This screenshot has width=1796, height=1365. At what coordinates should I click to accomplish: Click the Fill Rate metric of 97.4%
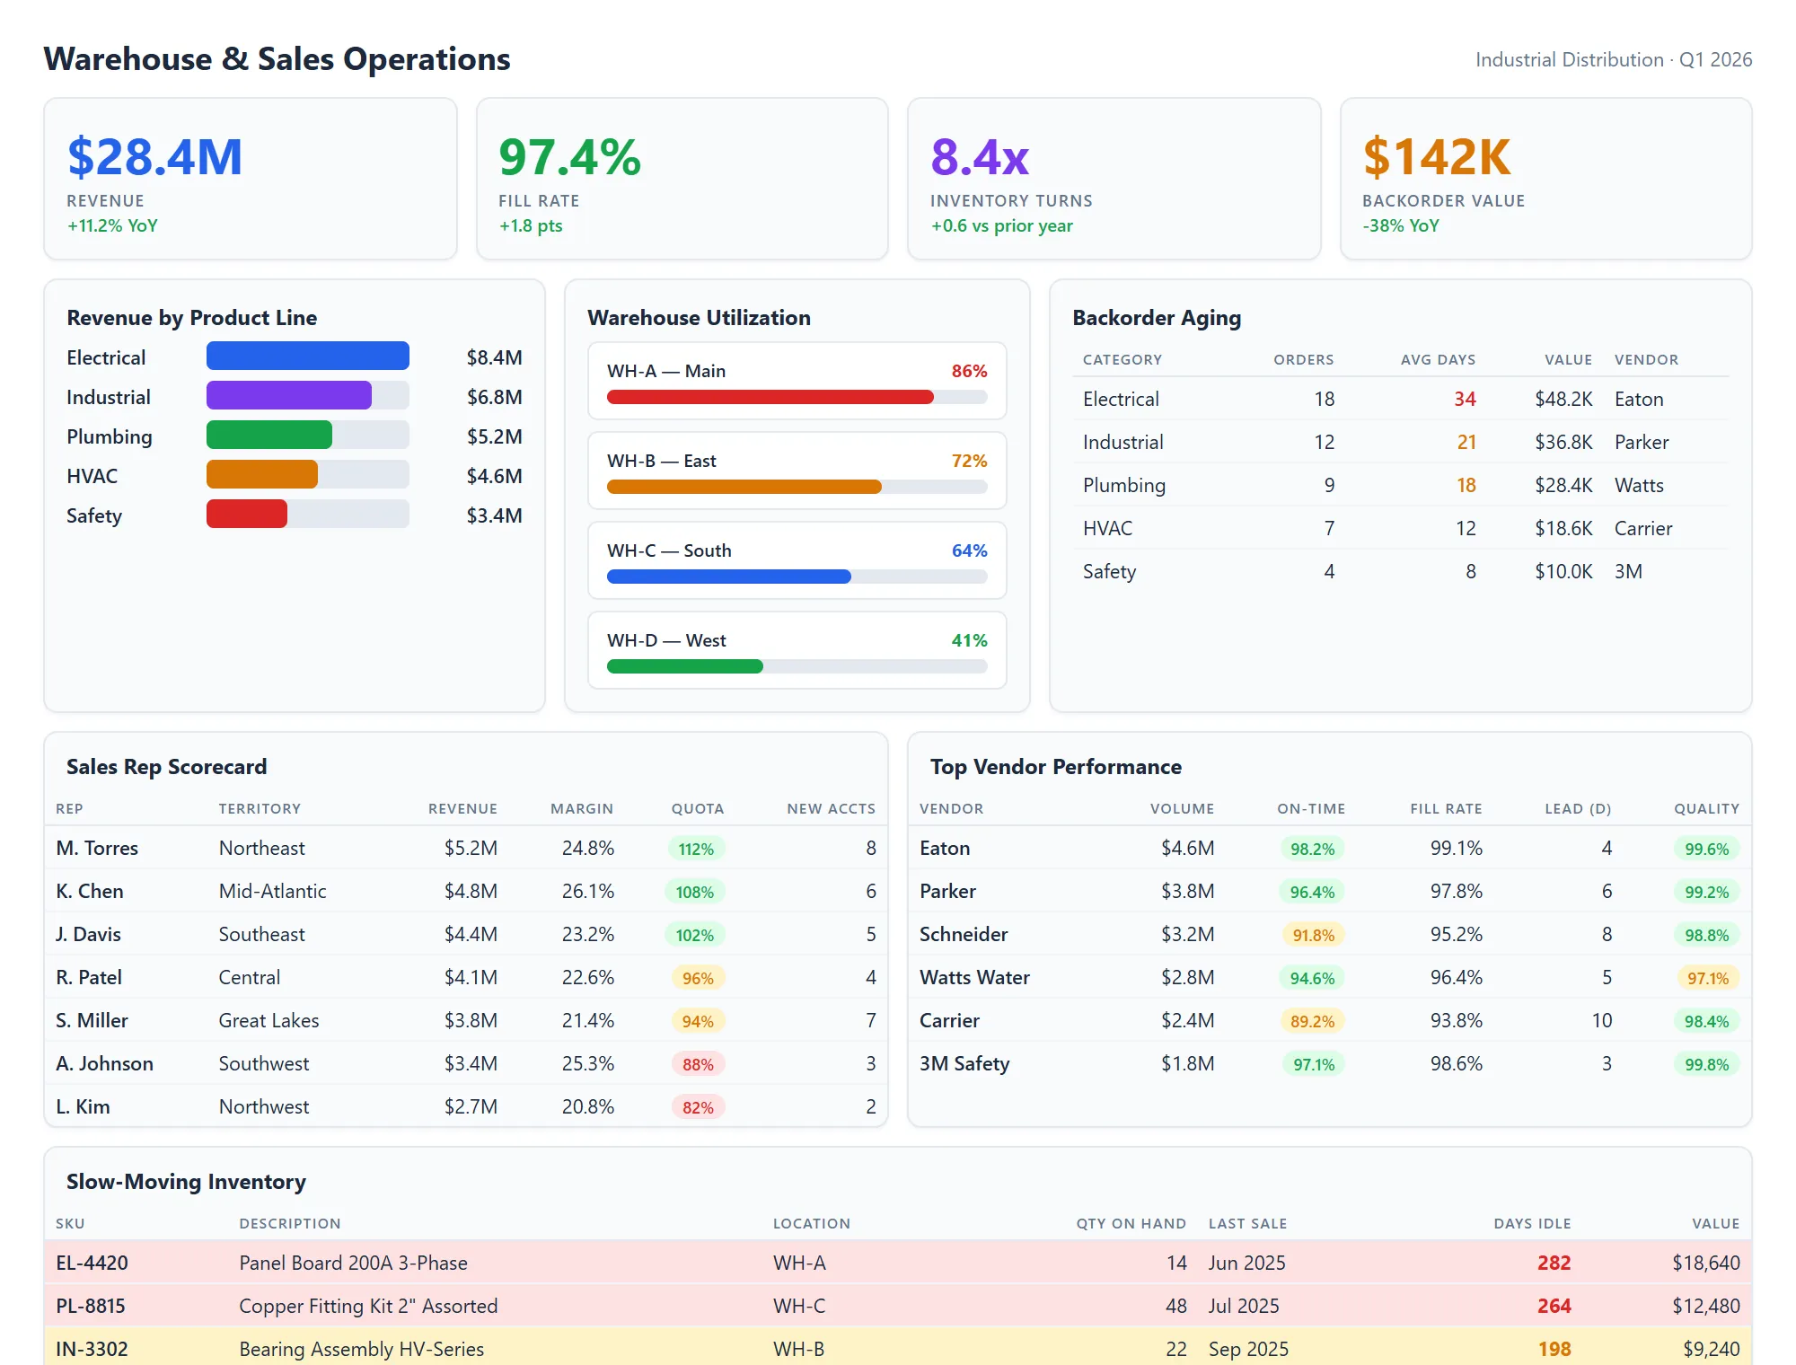pos(682,178)
